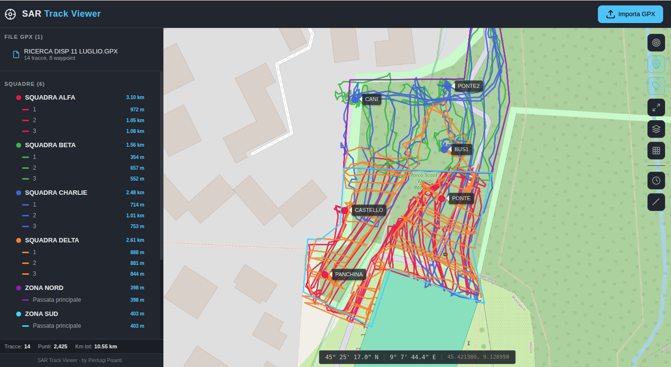This screenshot has height=367, width=671.
Task: Click the SQUADRE (6) section header
Action: pos(25,84)
